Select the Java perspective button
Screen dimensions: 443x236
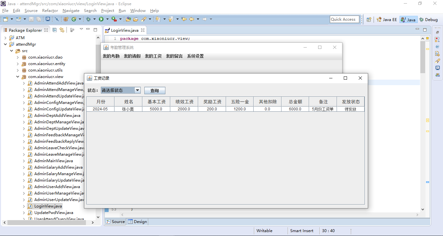pos(408,19)
